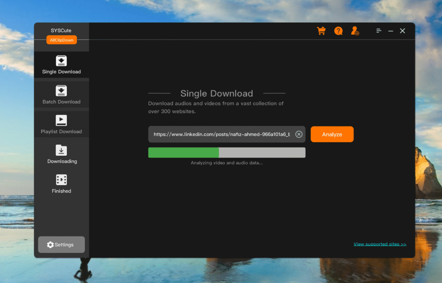Switch to Batch Download tab
This screenshot has height=283, width=442.
61,95
